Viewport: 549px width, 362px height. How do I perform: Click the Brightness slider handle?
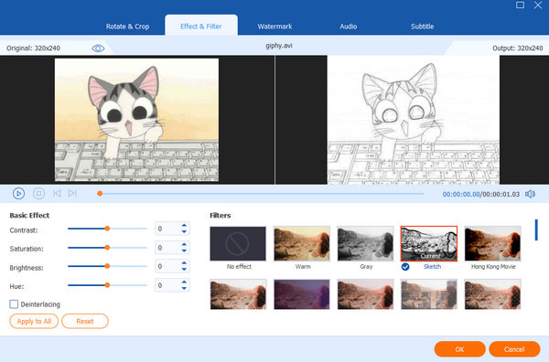coord(107,266)
